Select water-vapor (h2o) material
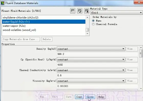 pos(44,26)
